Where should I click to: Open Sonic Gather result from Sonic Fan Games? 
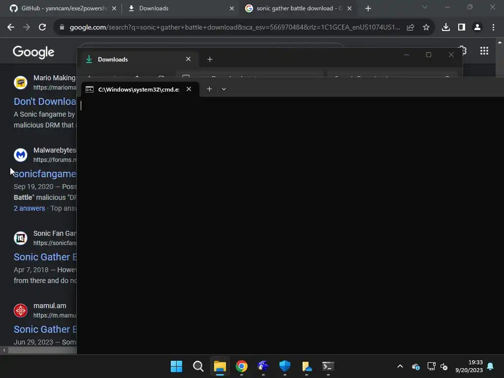pyautogui.click(x=45, y=257)
